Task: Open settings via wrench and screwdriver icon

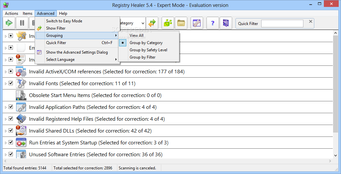Action: [197, 23]
